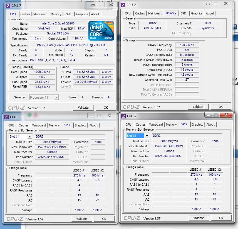The height and width of the screenshot is (229, 238).
Task: Open the Memory tab in the CPU window
Action: pos(56,14)
